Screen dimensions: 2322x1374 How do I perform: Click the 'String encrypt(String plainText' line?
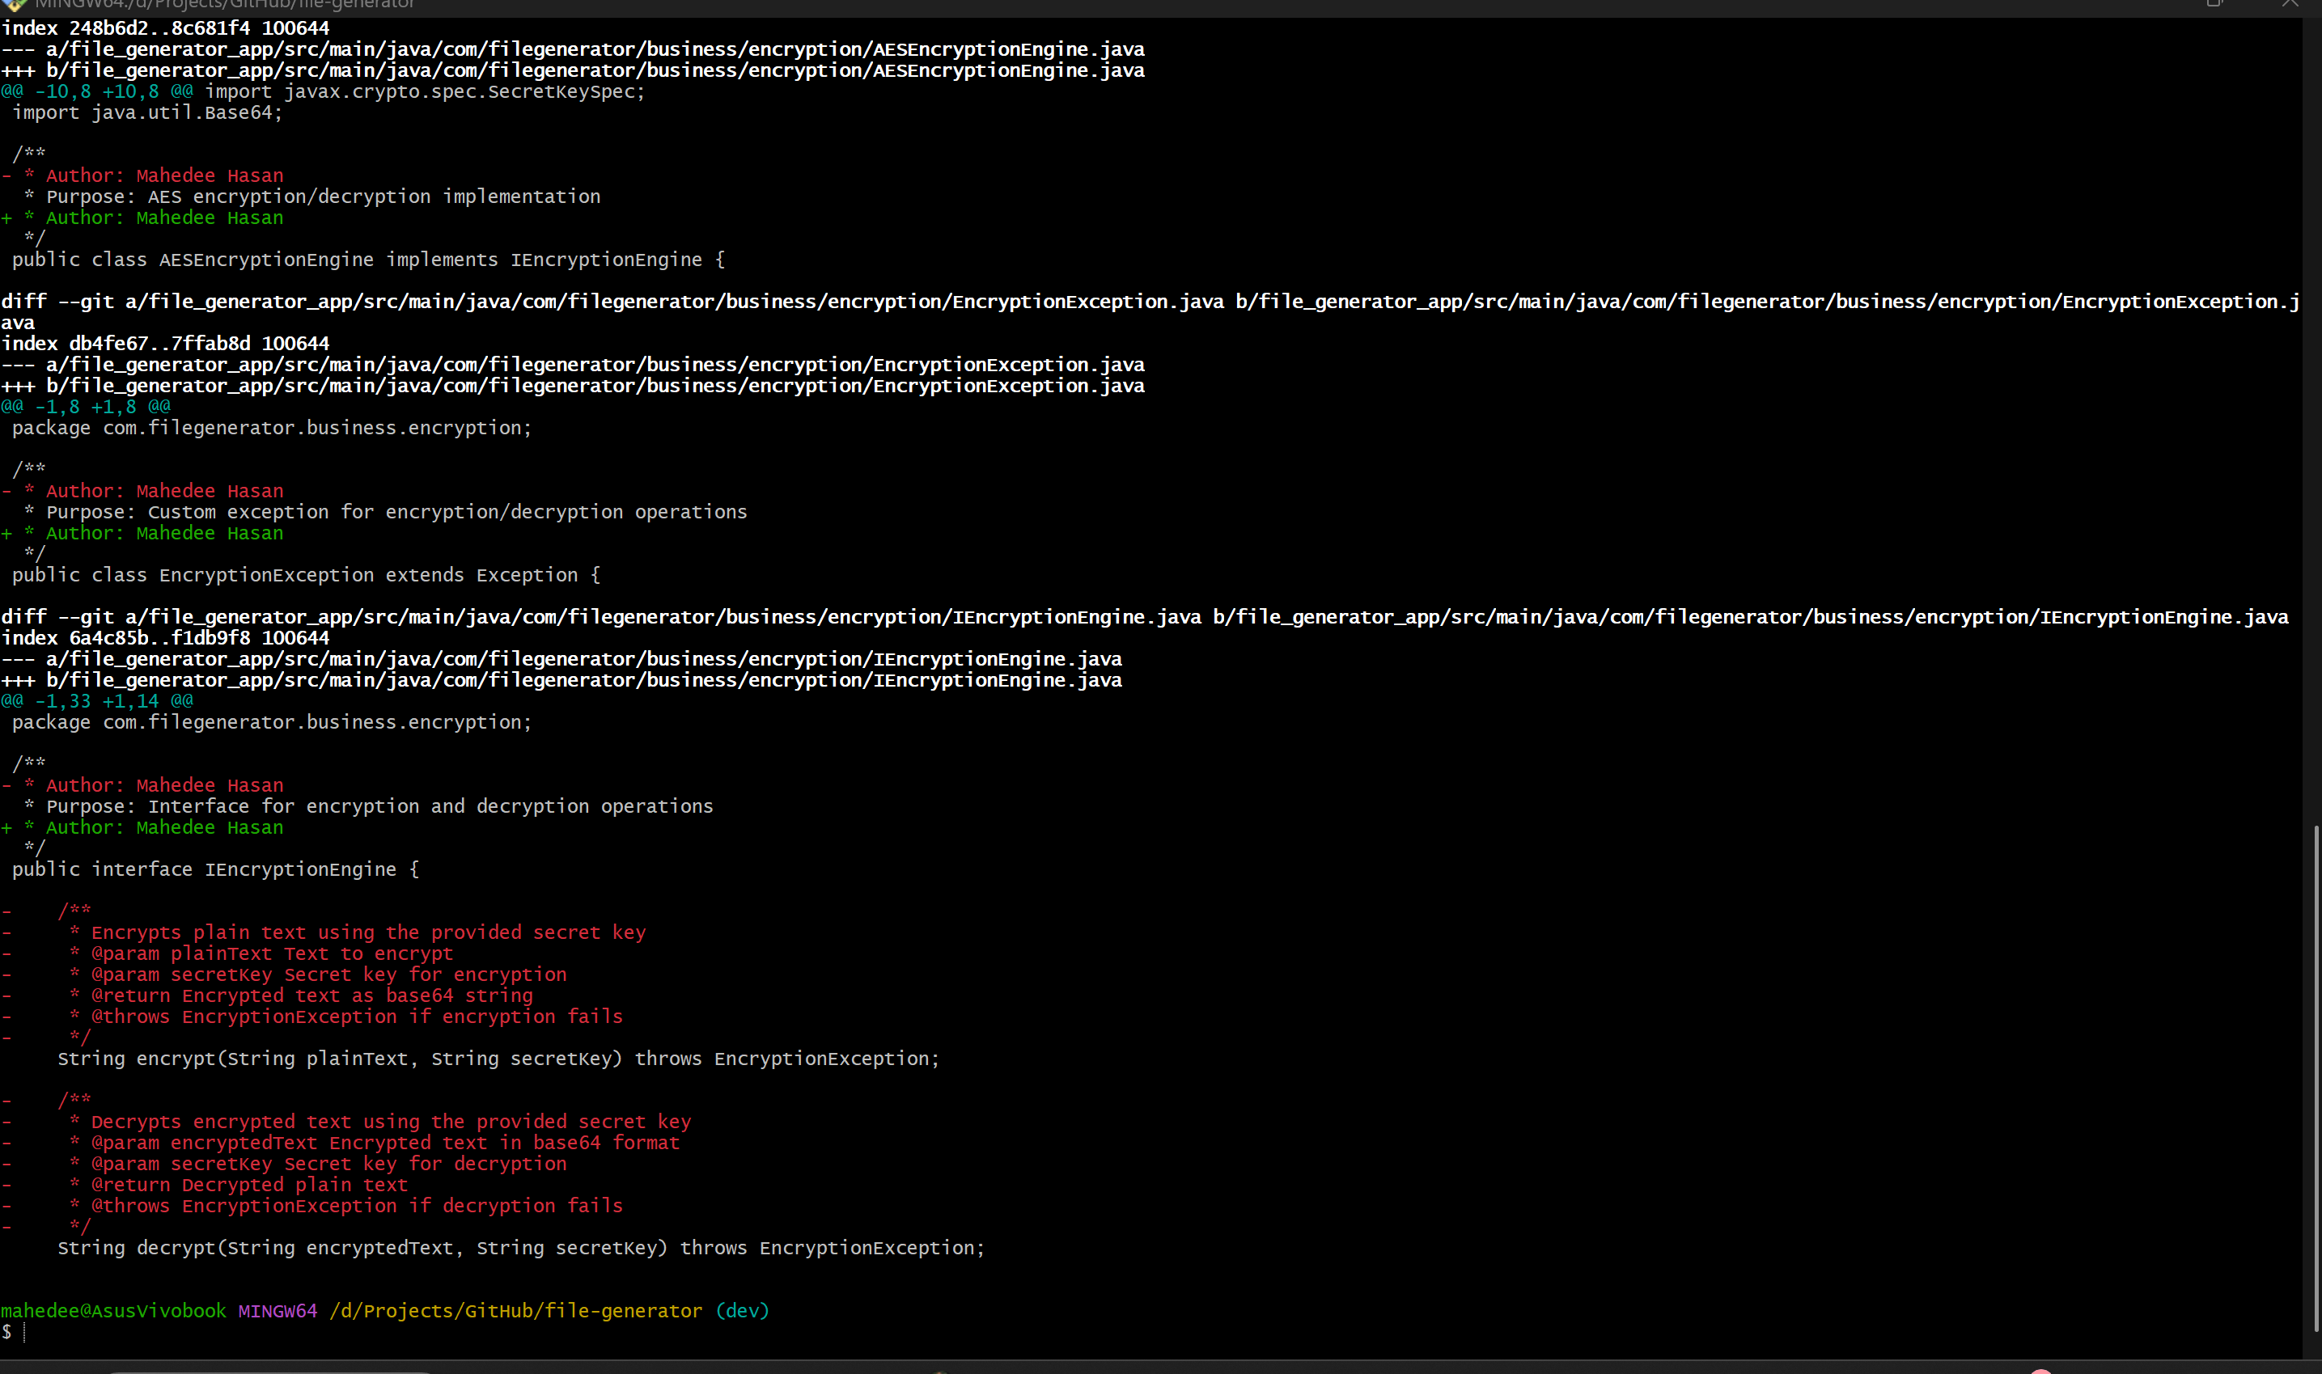click(498, 1059)
